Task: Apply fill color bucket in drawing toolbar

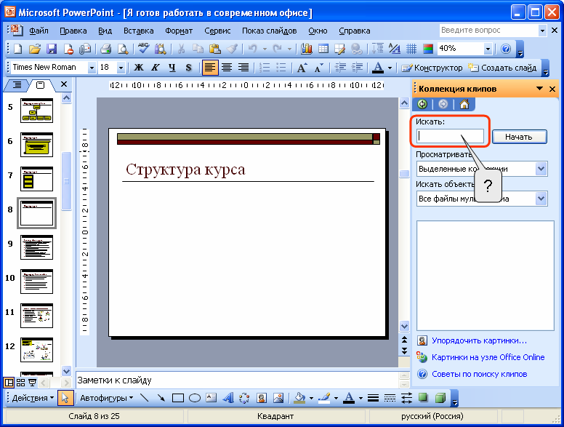Action: click(x=299, y=398)
